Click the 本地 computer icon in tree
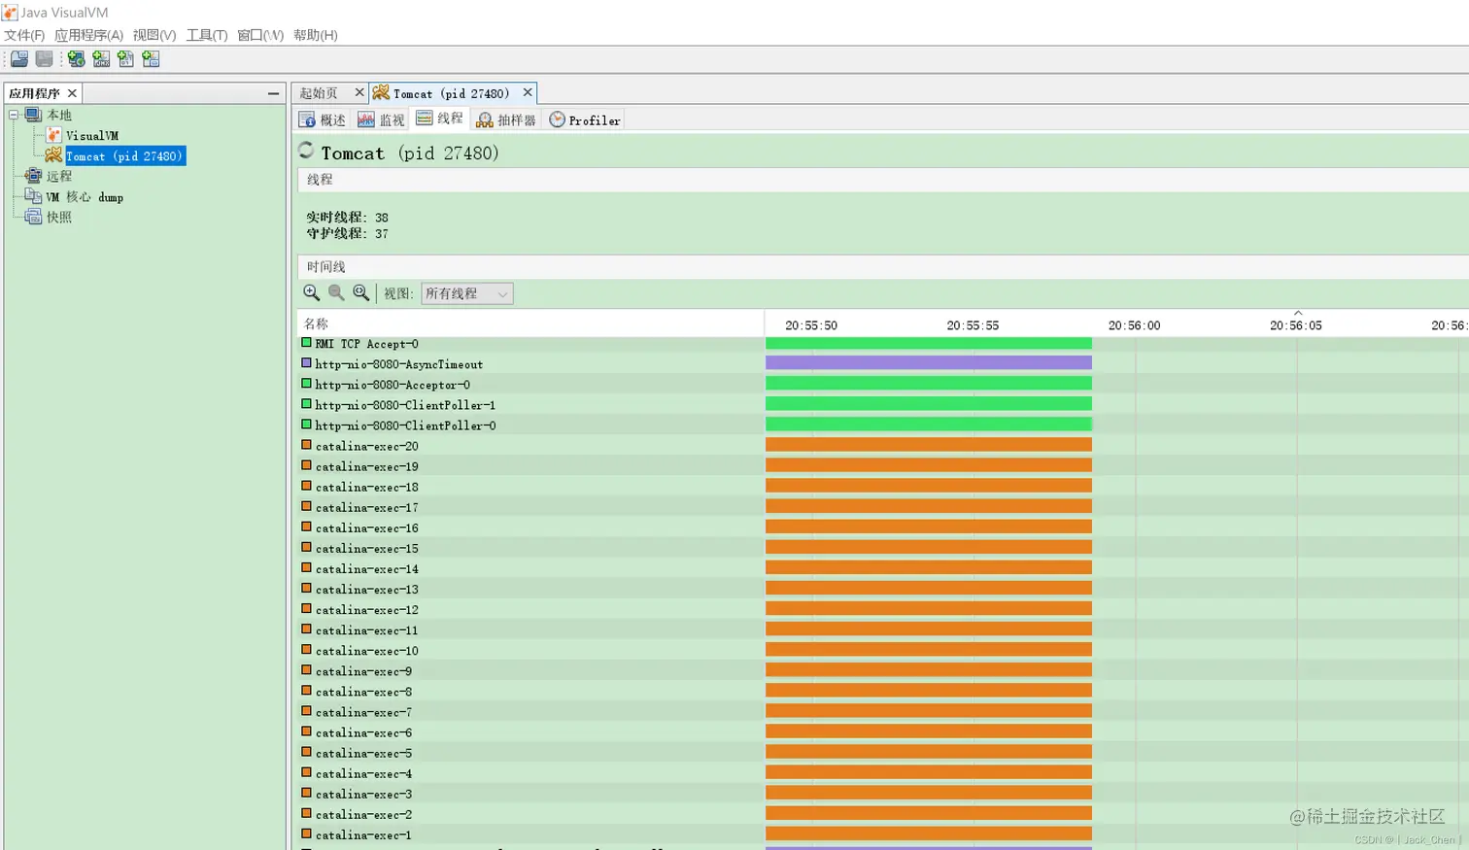The height and width of the screenshot is (850, 1469). 33,115
